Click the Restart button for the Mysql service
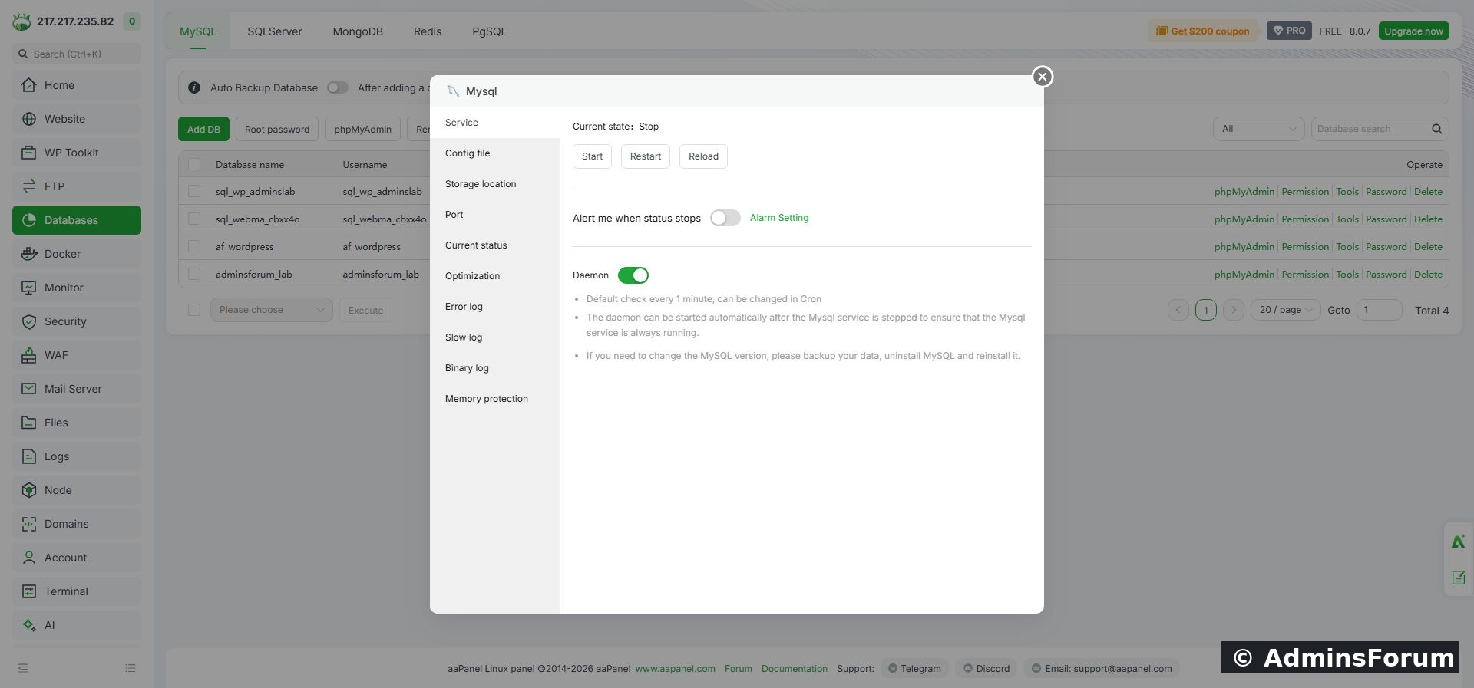 pyautogui.click(x=646, y=156)
